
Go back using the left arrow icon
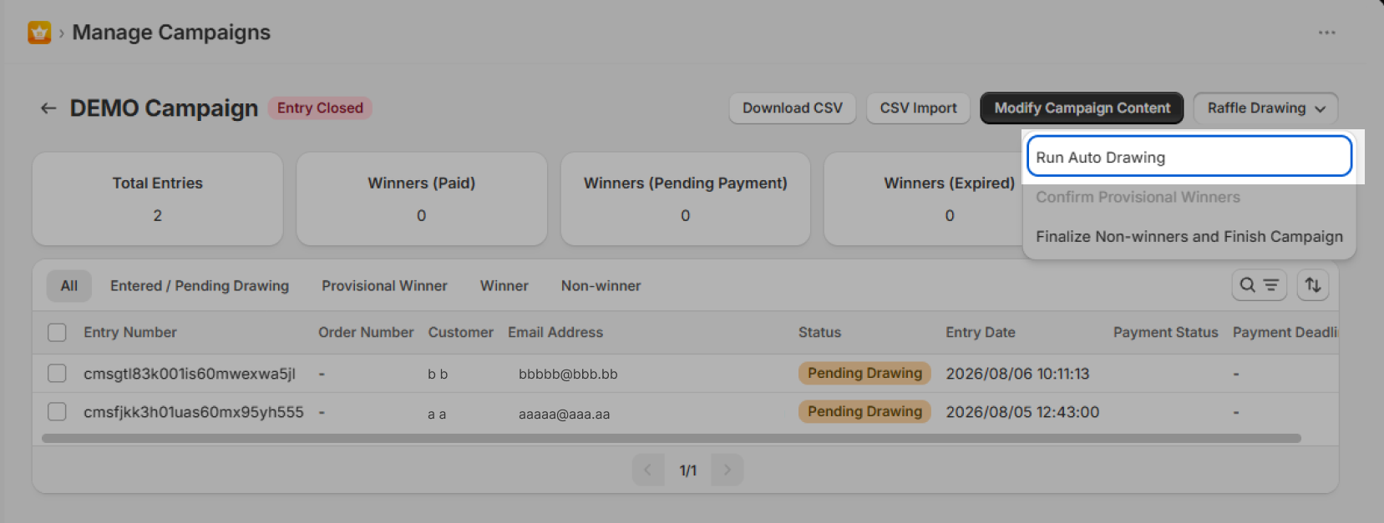(x=48, y=108)
